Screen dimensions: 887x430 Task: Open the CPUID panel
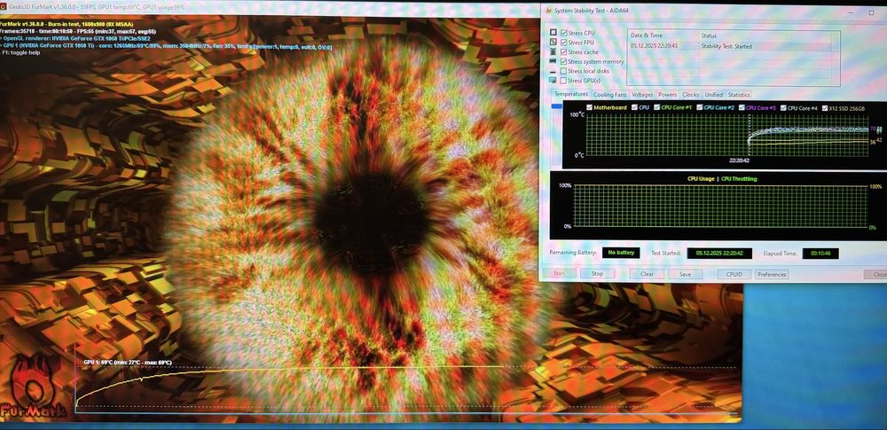[734, 275]
